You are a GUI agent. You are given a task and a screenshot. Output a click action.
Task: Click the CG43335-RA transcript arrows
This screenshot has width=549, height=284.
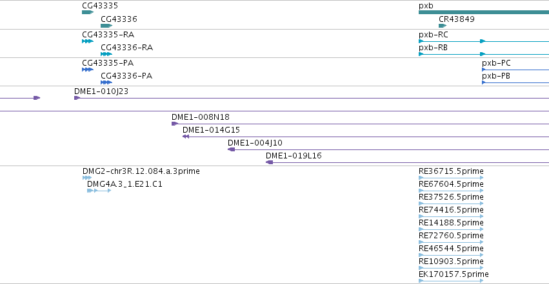88,41
